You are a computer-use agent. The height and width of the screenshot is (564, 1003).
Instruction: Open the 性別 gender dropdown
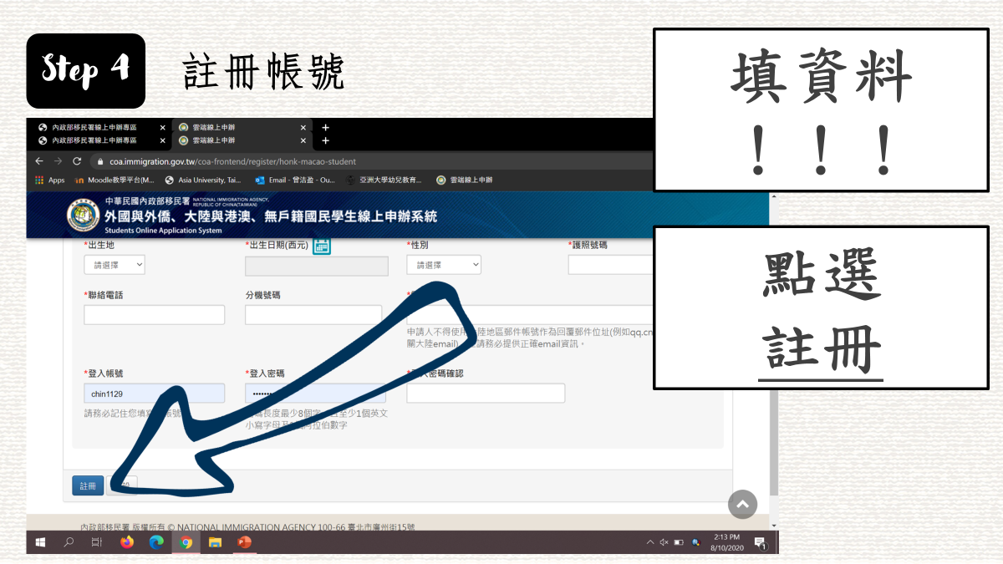(443, 264)
